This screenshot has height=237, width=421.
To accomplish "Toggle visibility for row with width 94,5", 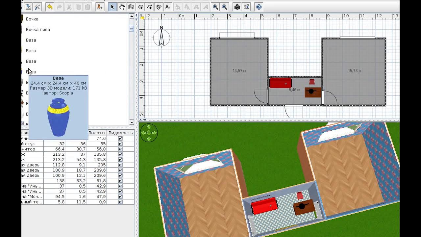I will [x=120, y=197].
